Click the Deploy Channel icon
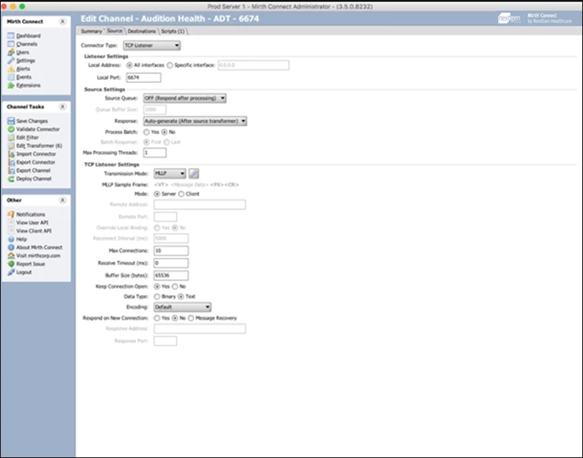The width and height of the screenshot is (583, 458). [x=11, y=179]
